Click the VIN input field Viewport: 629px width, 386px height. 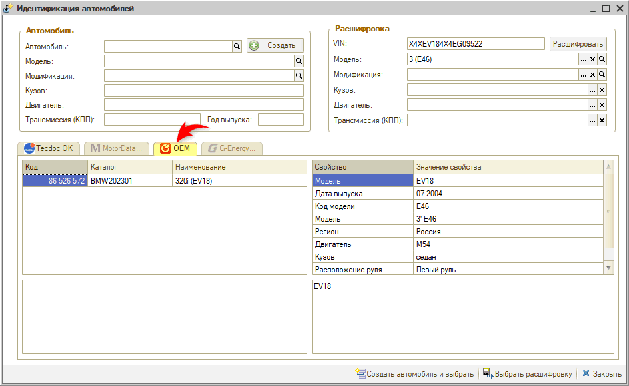[476, 43]
